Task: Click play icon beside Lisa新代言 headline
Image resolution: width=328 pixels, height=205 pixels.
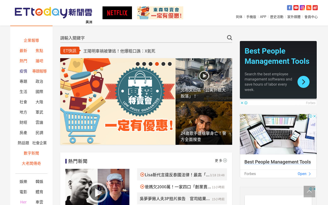Action: (x=142, y=175)
